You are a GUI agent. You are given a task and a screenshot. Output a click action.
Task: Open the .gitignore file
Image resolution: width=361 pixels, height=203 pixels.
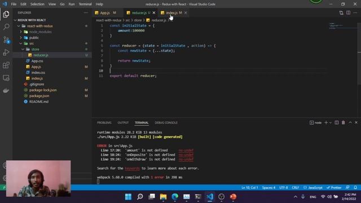pyautogui.click(x=52, y=84)
